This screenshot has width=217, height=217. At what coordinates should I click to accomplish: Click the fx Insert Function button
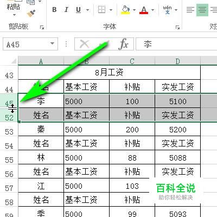tap(124, 44)
